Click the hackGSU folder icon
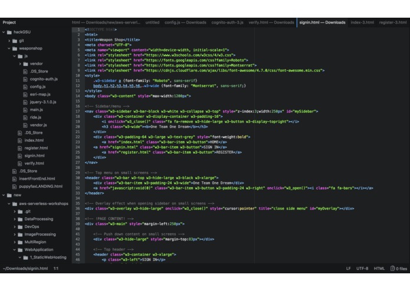 point(9,32)
